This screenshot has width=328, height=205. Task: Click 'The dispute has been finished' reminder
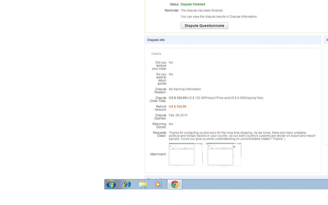(x=202, y=10)
